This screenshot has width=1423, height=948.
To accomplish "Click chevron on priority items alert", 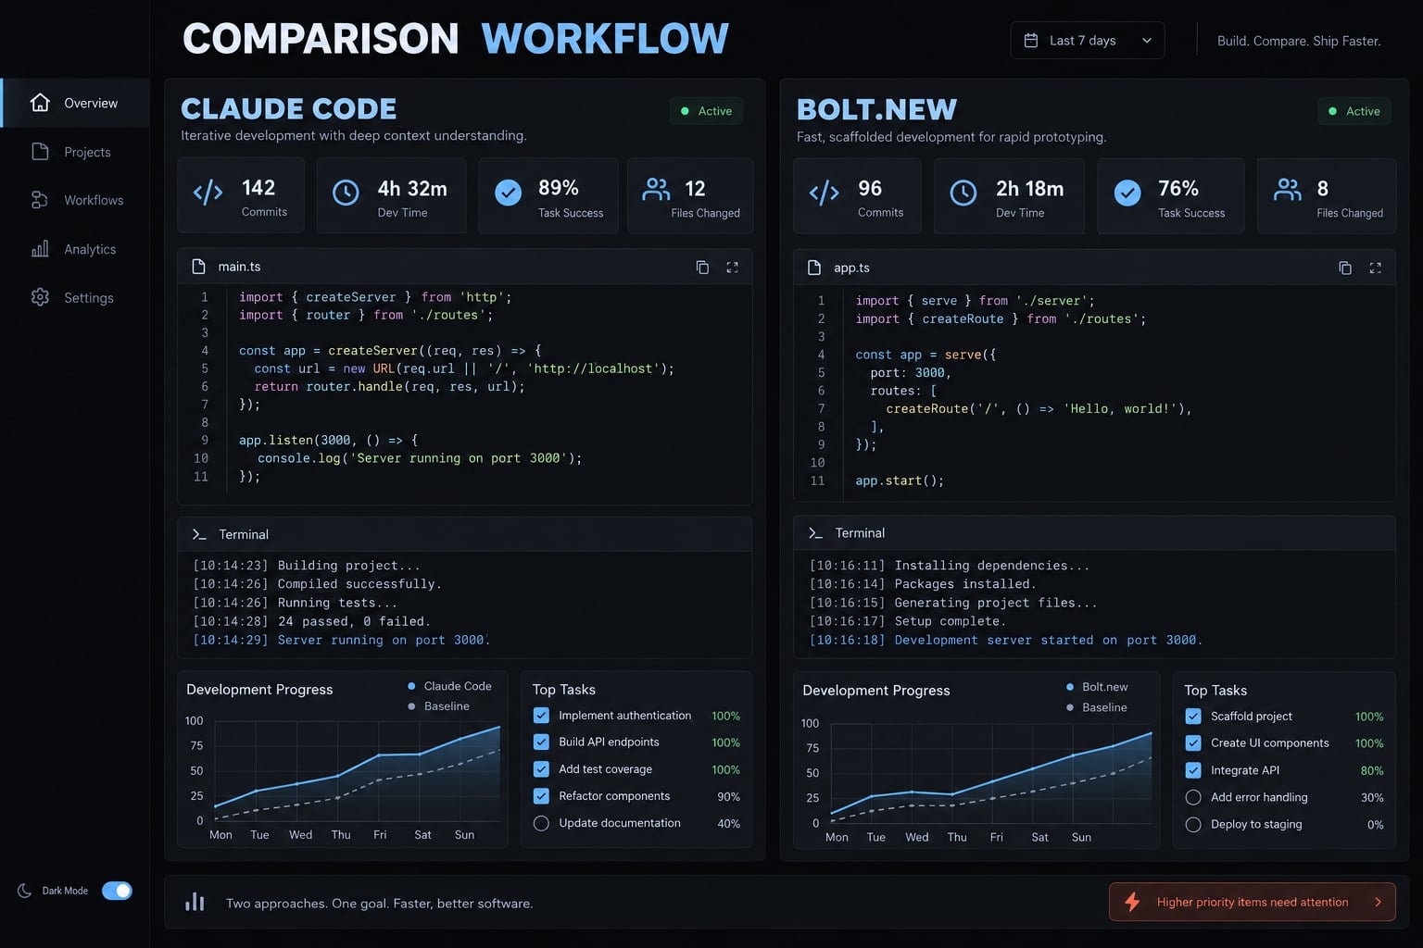I will (1379, 902).
